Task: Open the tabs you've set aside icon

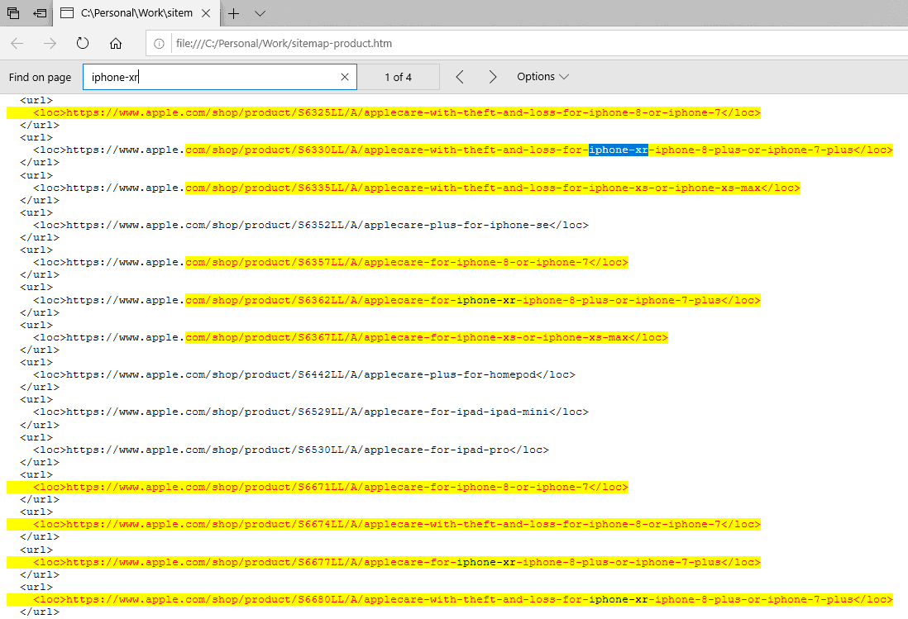Action: tap(12, 12)
